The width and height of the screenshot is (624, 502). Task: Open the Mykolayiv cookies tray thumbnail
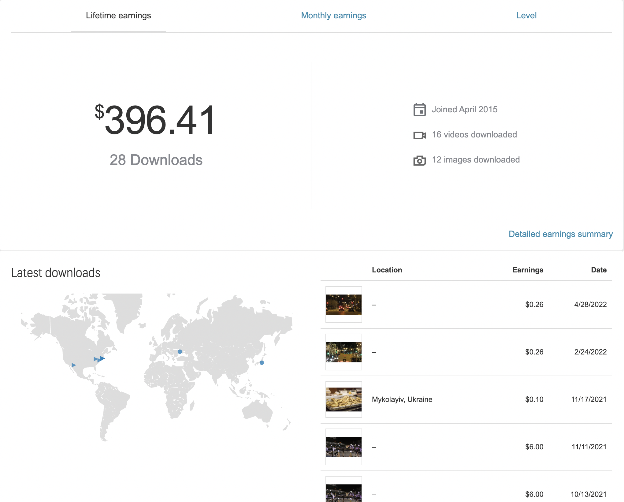coord(344,399)
